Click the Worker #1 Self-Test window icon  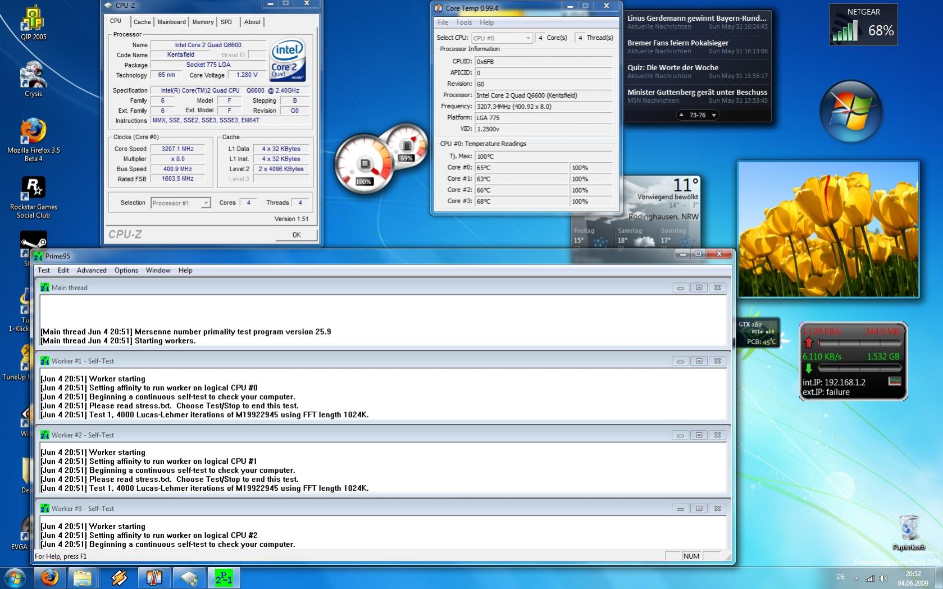(x=45, y=361)
